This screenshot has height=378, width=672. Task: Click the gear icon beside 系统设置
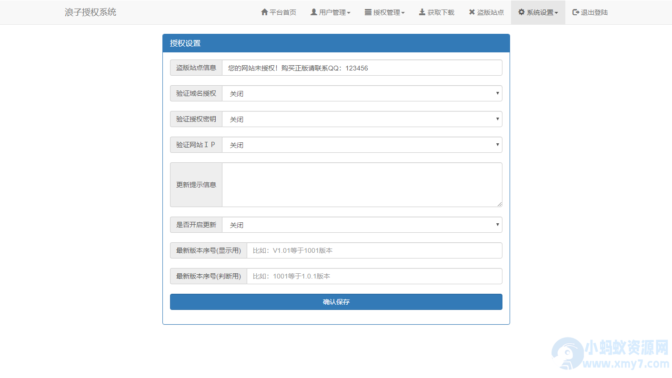(522, 12)
